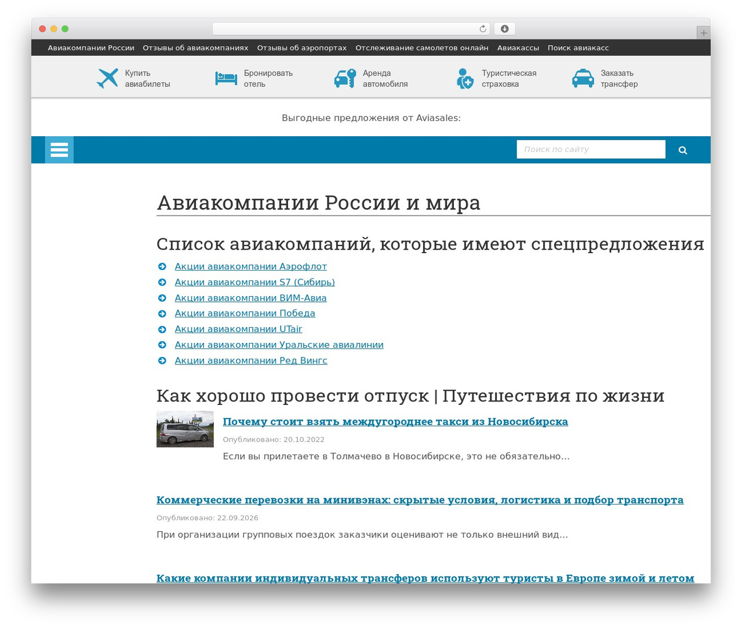
Task: Reload the page using browser refresh icon
Action: pyautogui.click(x=483, y=29)
